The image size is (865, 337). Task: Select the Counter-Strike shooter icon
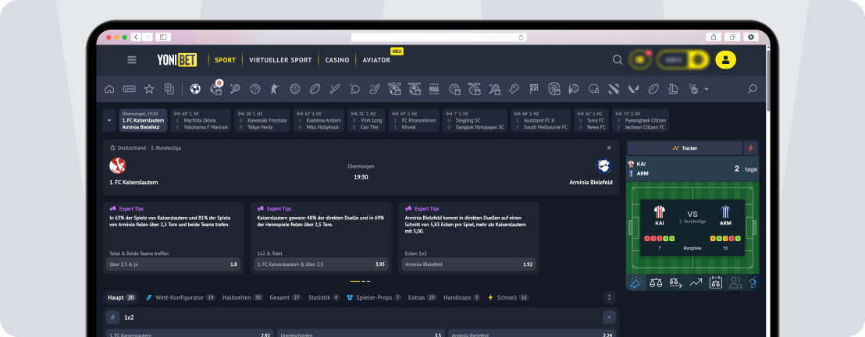point(275,89)
